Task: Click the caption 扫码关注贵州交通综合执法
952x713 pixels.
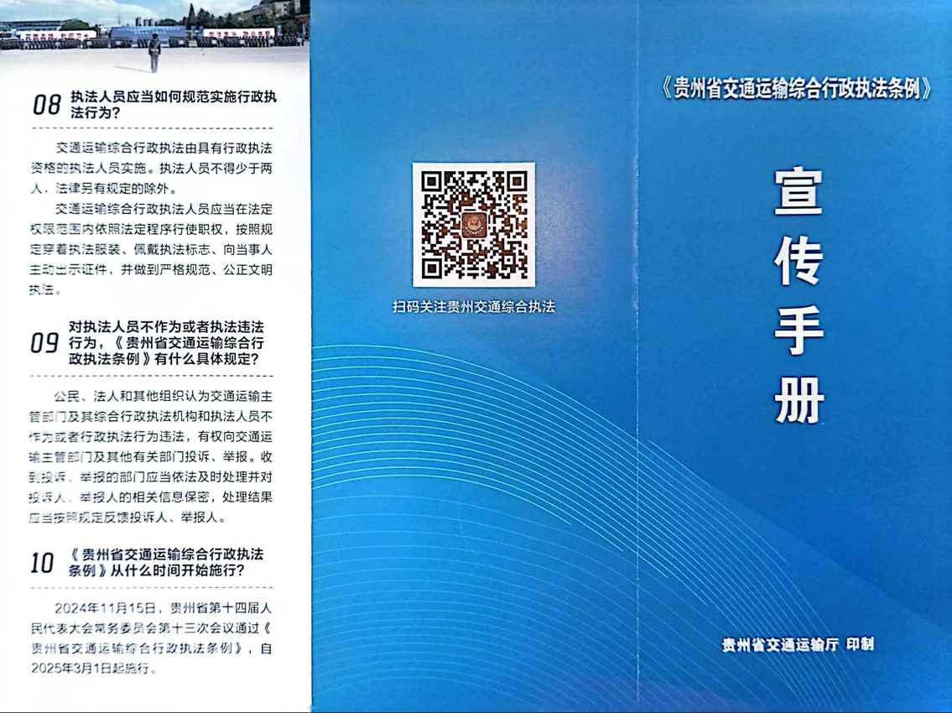Action: [474, 307]
